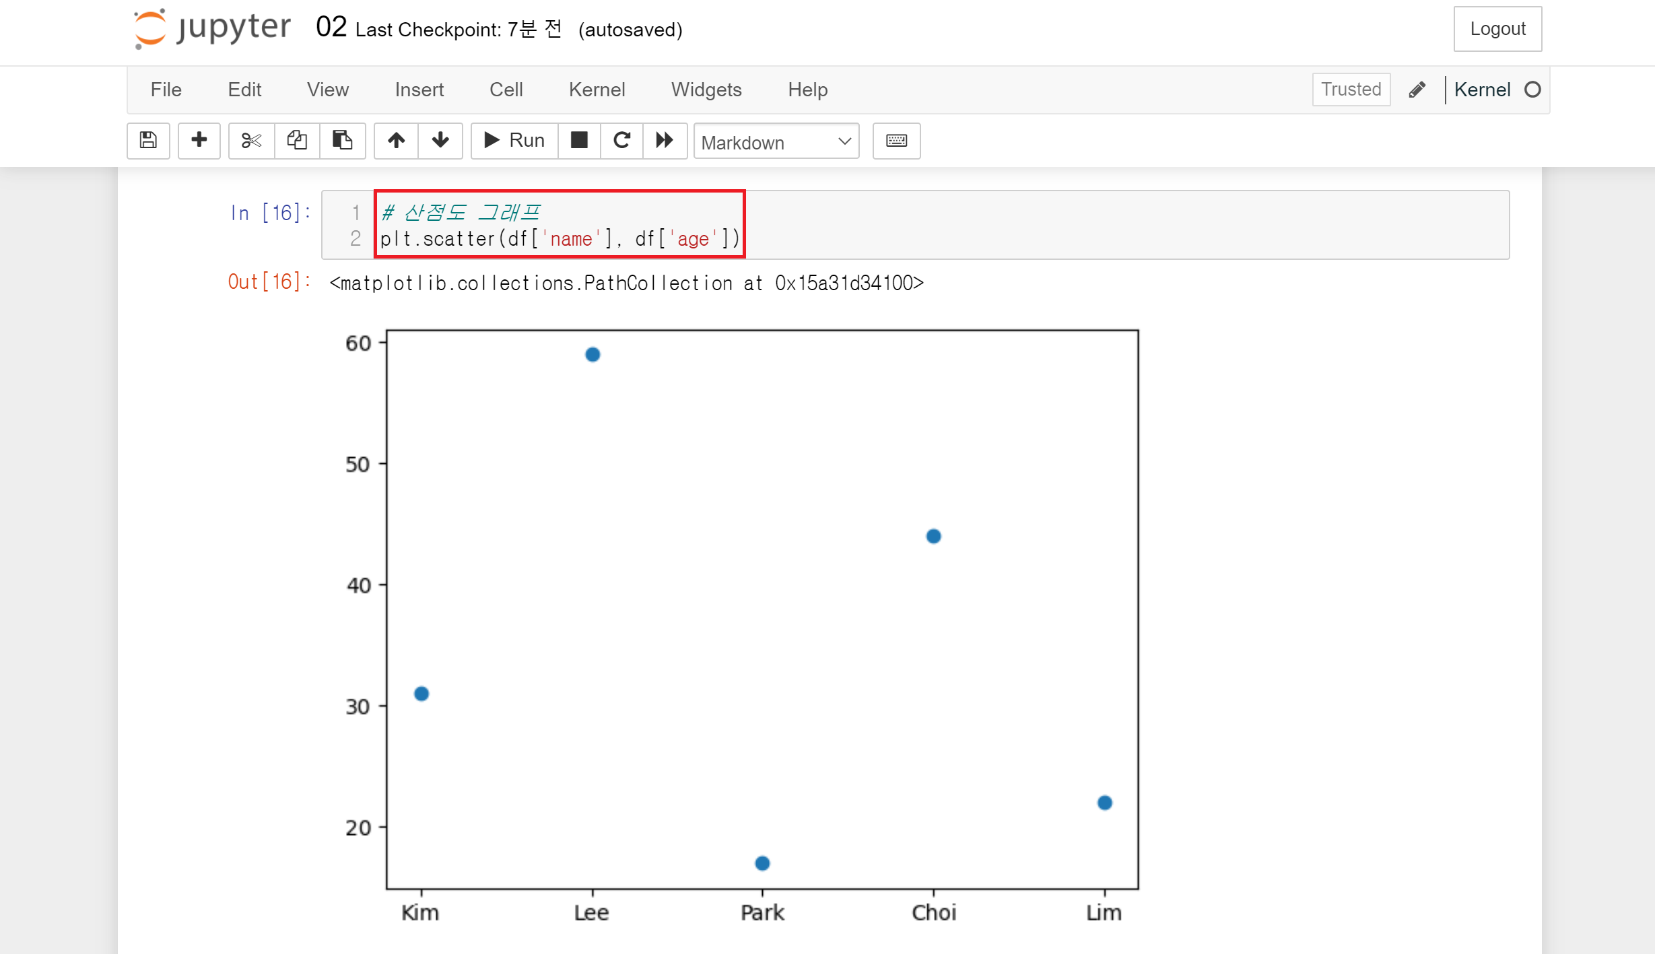Open the Kernel menu
The height and width of the screenshot is (954, 1655).
pyautogui.click(x=597, y=90)
